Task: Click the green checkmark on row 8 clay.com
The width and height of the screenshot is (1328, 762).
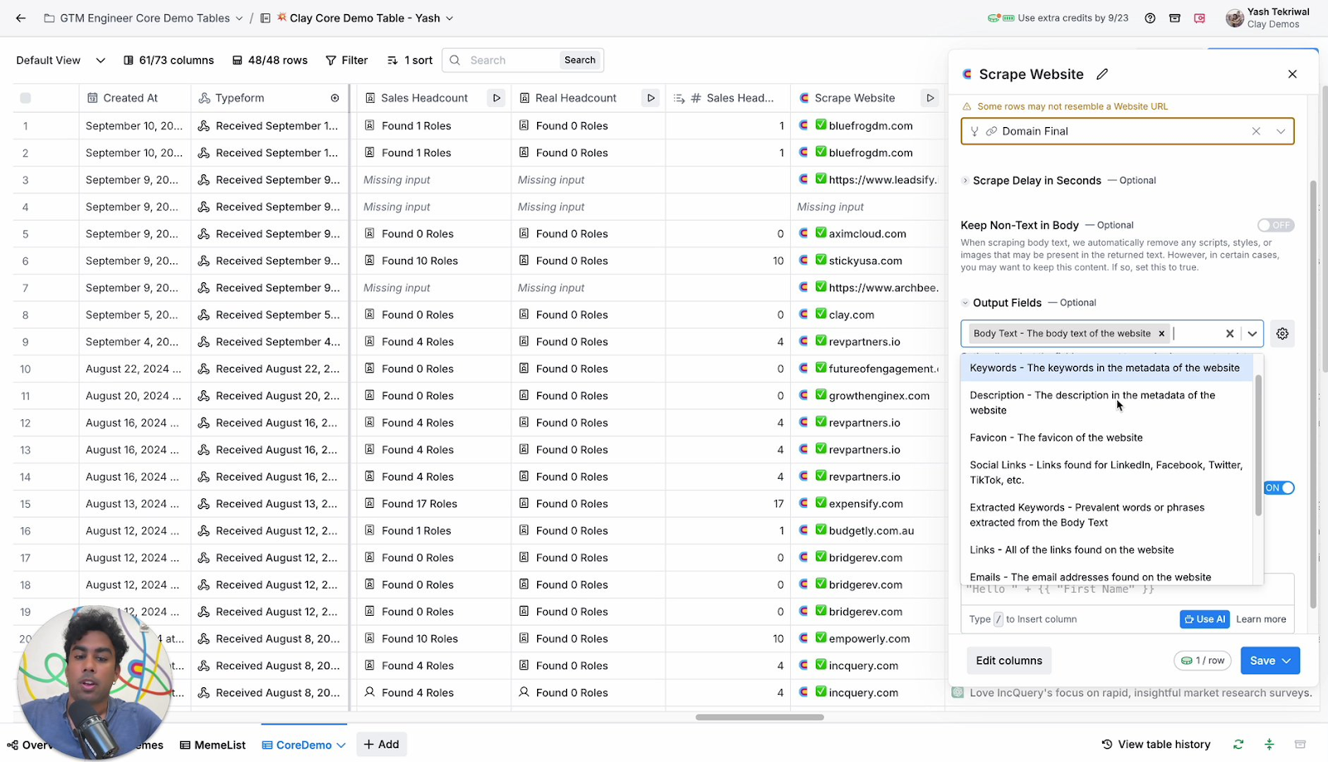Action: (x=821, y=315)
